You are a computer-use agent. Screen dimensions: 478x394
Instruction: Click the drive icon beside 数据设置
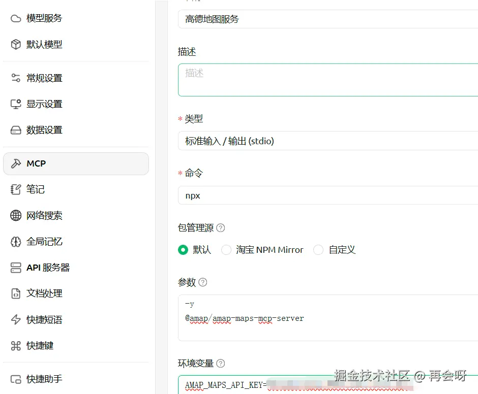pyautogui.click(x=16, y=130)
